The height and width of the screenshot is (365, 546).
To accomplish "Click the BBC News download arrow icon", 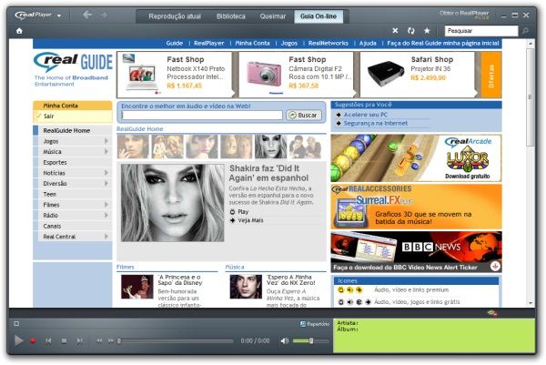I will 495,267.
